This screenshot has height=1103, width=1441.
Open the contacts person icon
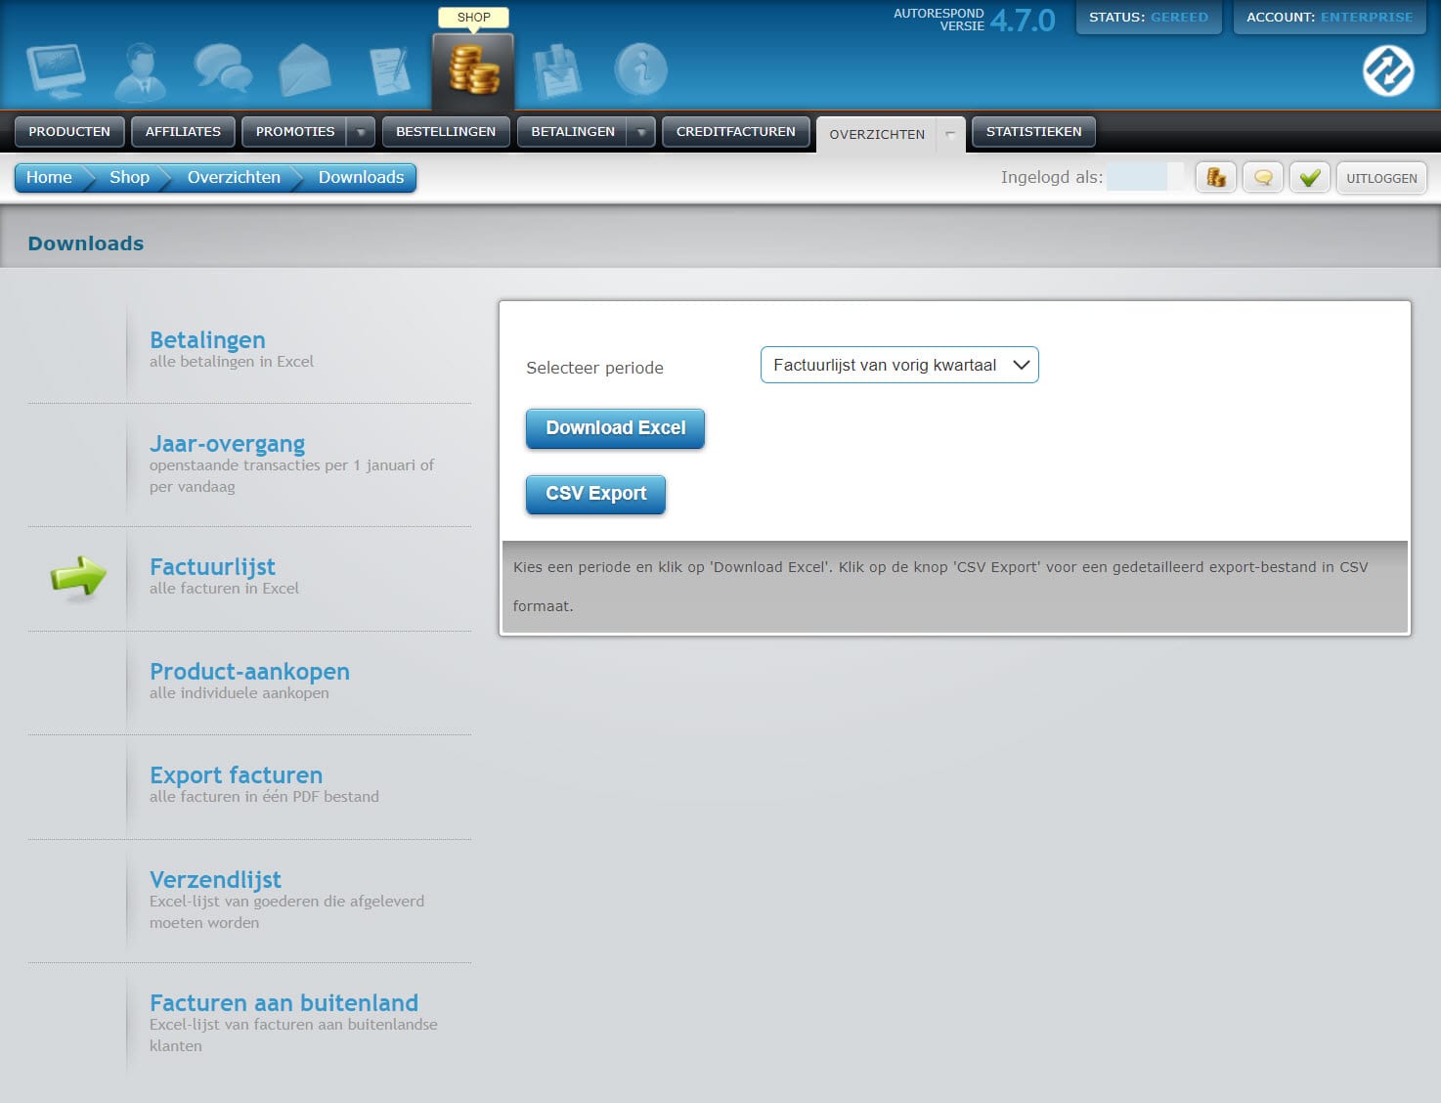pos(140,71)
